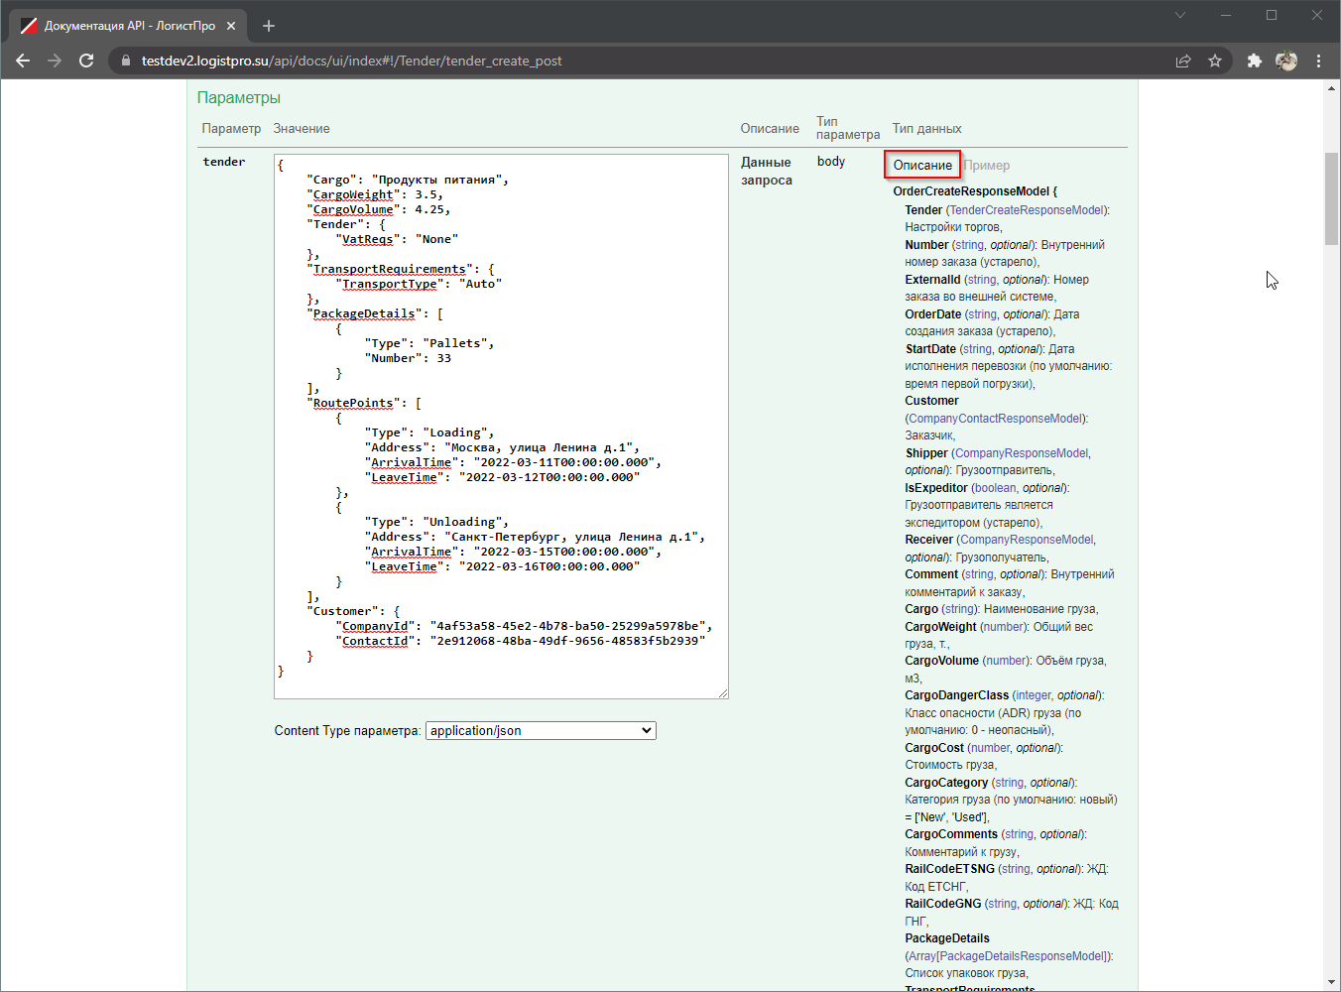Open the Chrome profile avatar
This screenshot has height=992, width=1341.
1286,61
